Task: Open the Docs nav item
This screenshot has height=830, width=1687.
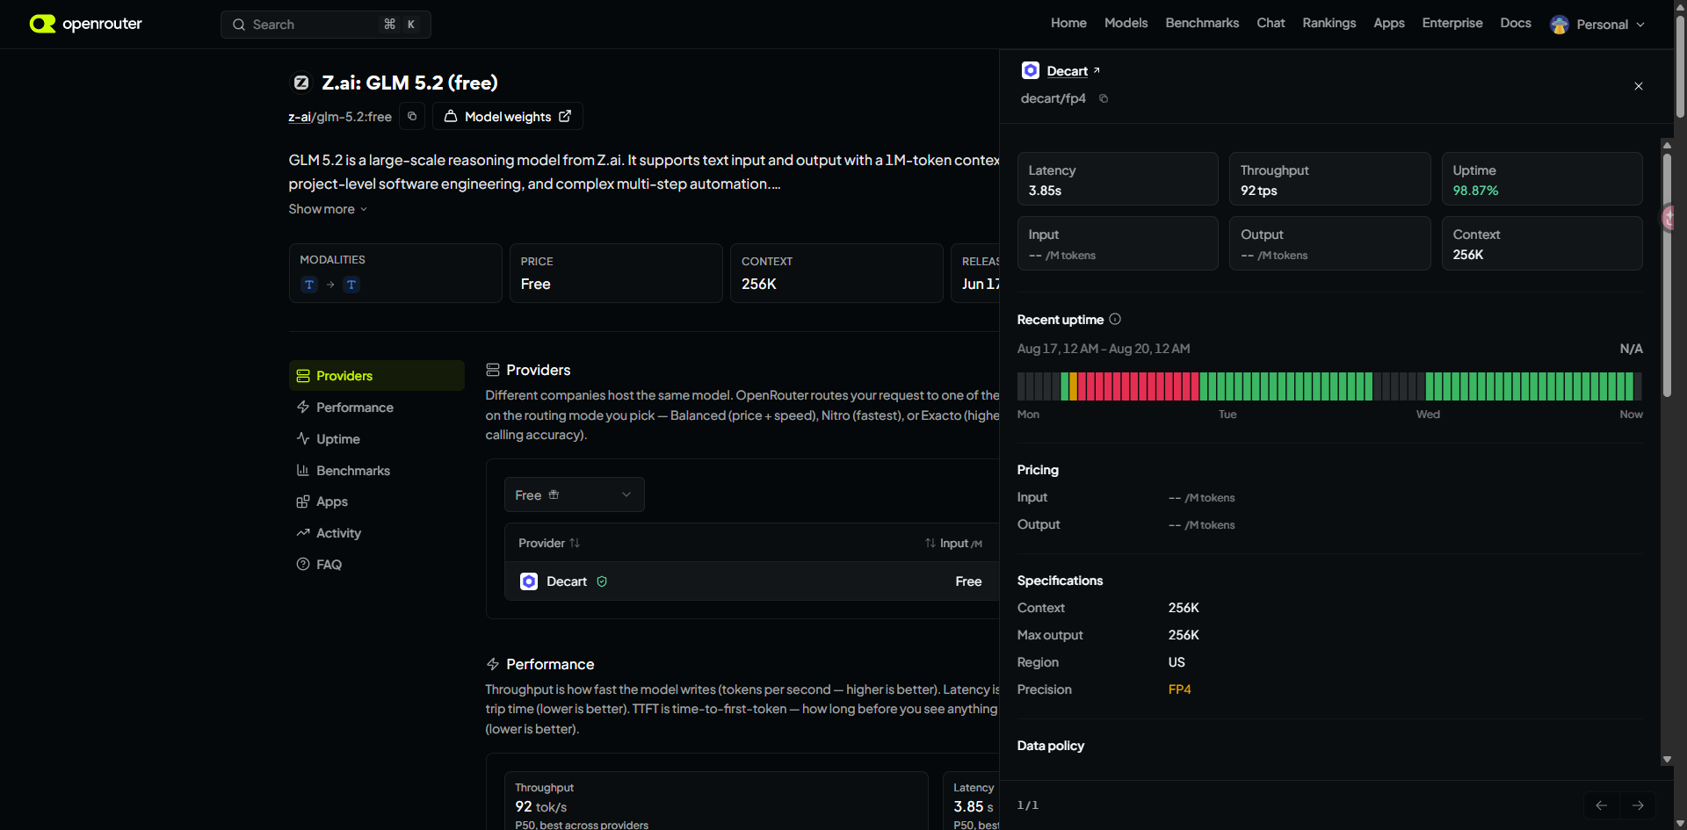Action: (1516, 23)
